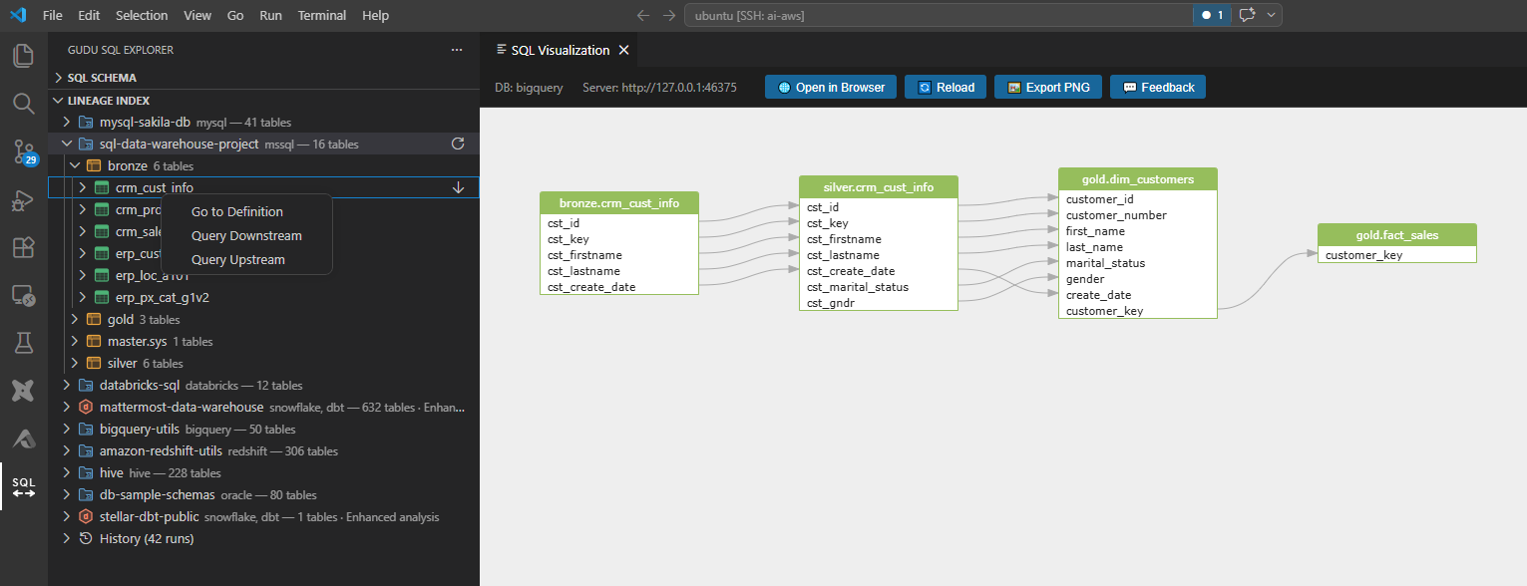The image size is (1527, 586).
Task: Refresh the sql-data-warehouse-project connection
Action: [458, 144]
